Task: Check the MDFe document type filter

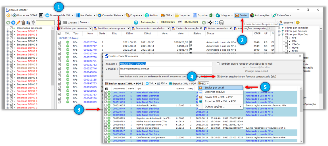Action: [x=286, y=48]
